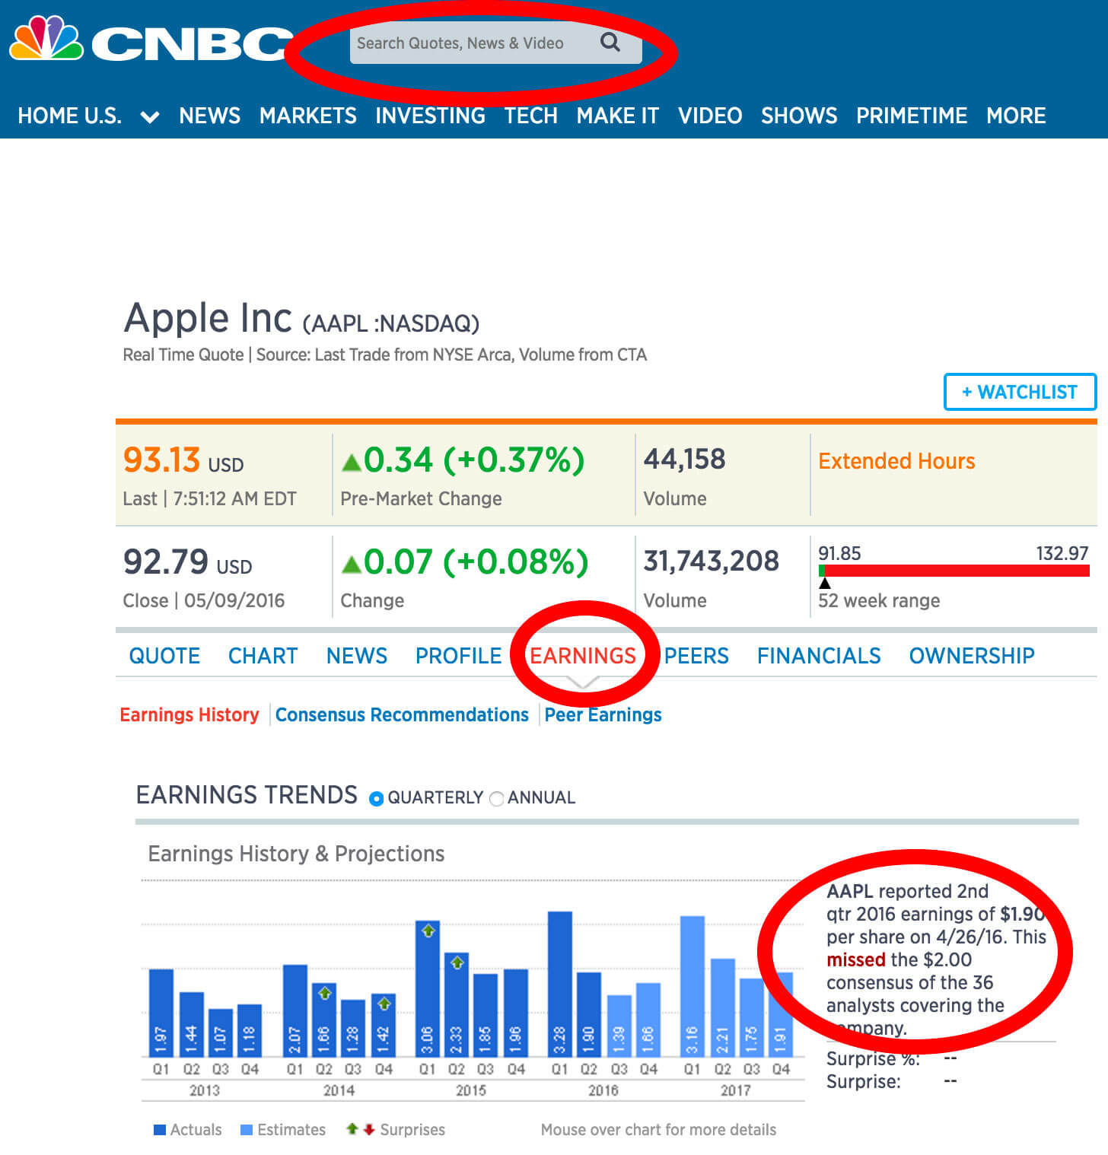Switch to the FINANCIALS tab
This screenshot has width=1108, height=1155.
coord(819,656)
